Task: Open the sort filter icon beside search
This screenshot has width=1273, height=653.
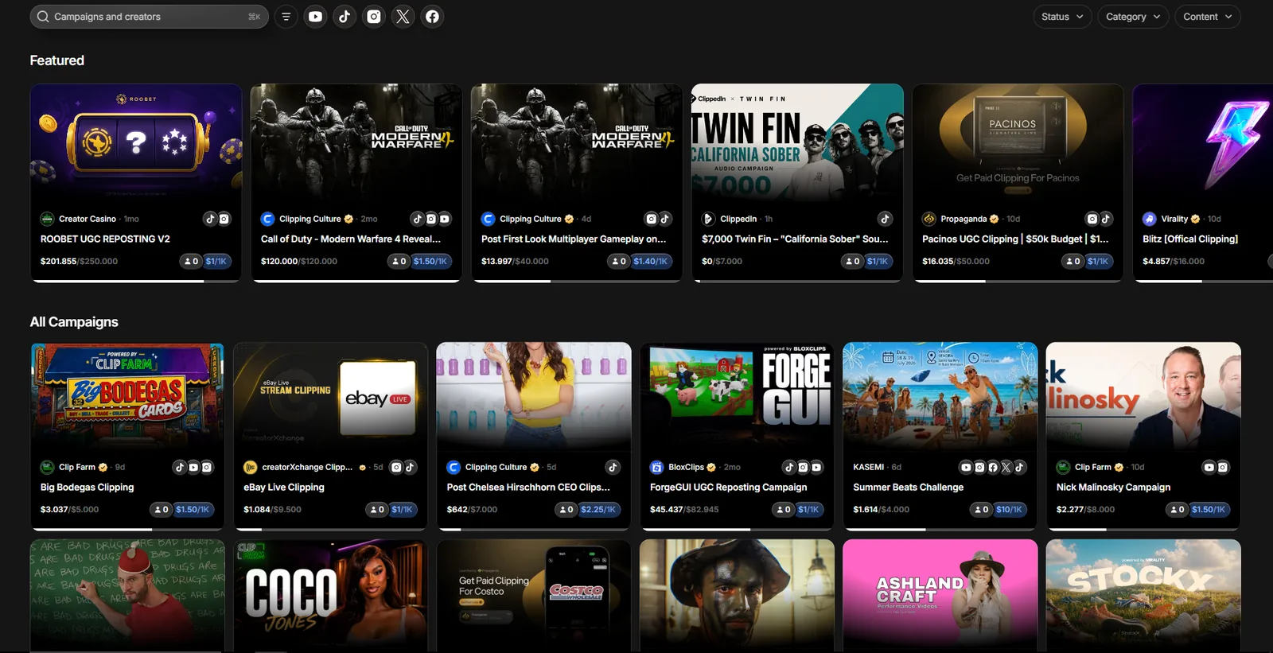Action: [286, 17]
